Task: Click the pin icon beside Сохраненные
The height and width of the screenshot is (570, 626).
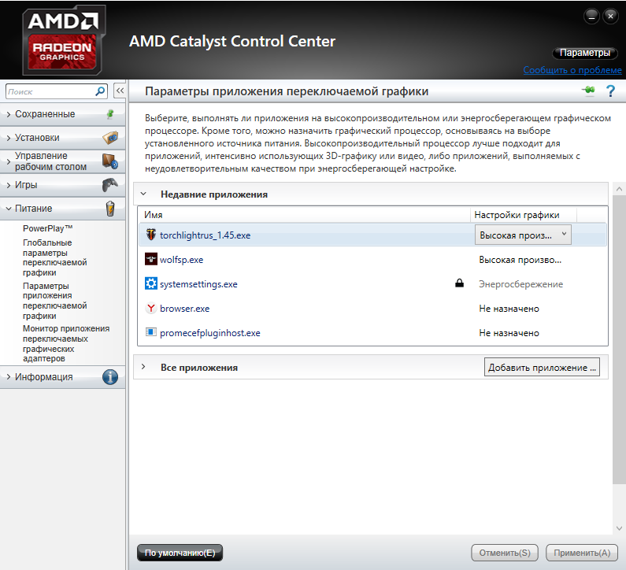Action: coord(110,114)
